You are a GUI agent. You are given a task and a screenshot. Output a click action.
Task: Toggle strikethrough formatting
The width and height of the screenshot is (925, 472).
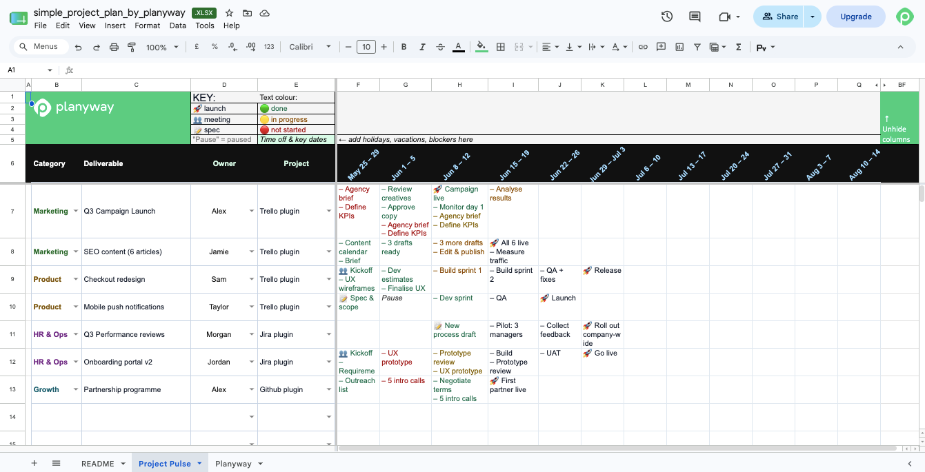tap(440, 47)
